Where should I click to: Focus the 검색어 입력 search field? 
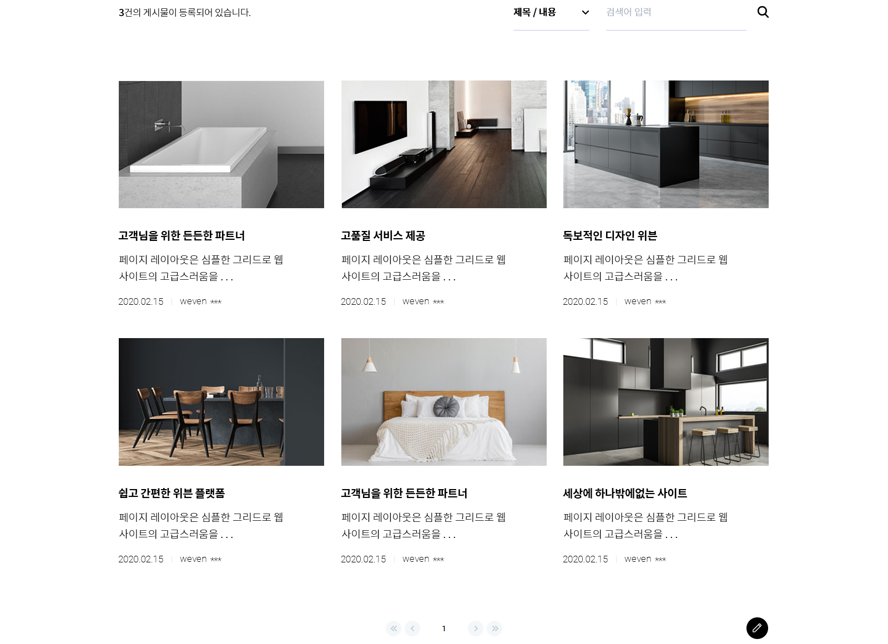(x=676, y=13)
